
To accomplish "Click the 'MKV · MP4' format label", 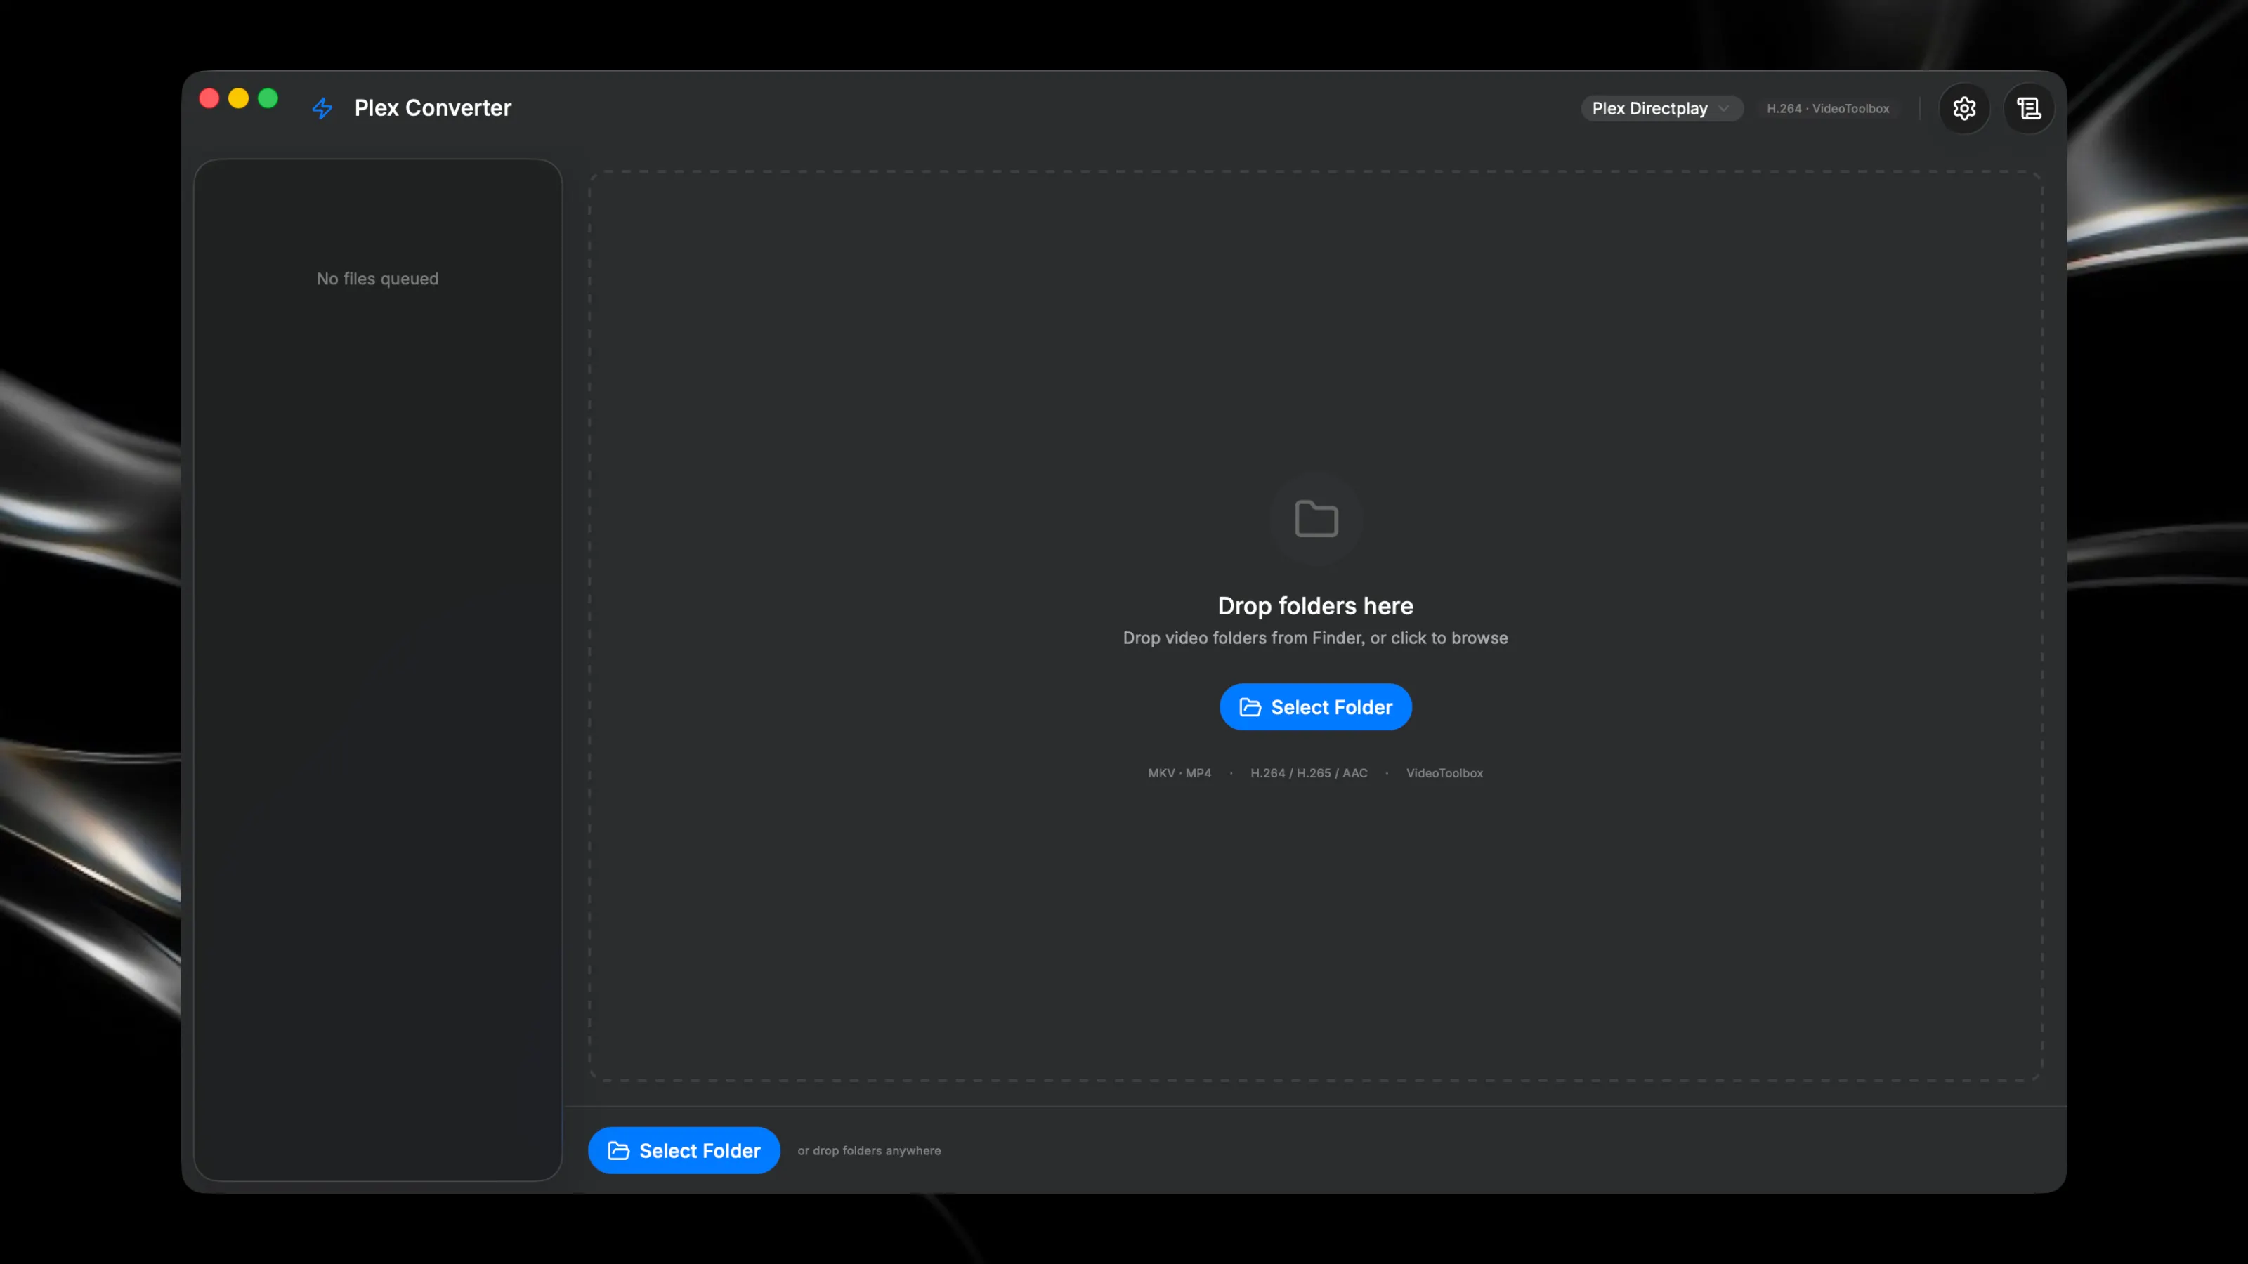I will (1179, 773).
